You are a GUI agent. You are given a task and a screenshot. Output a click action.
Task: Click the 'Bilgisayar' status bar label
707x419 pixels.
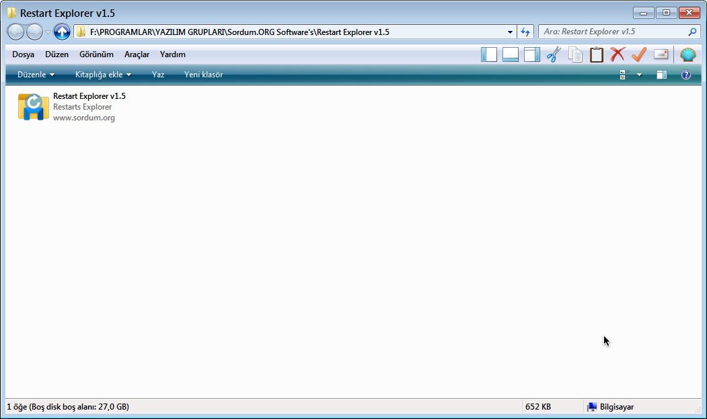point(617,407)
